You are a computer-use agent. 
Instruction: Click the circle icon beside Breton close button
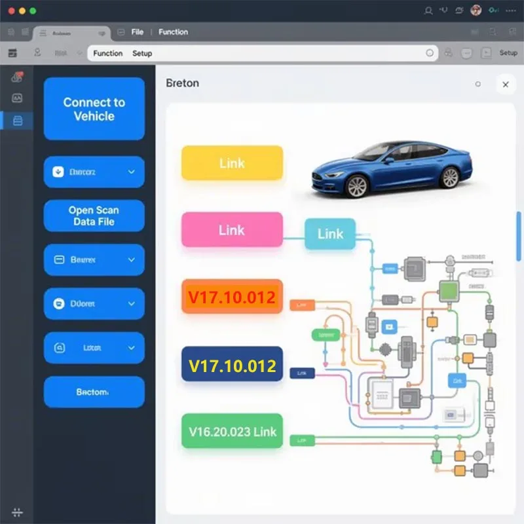tap(478, 84)
